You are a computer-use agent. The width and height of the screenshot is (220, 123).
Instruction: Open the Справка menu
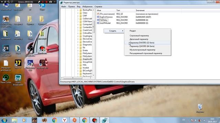pyautogui.click(x=98, y=6)
